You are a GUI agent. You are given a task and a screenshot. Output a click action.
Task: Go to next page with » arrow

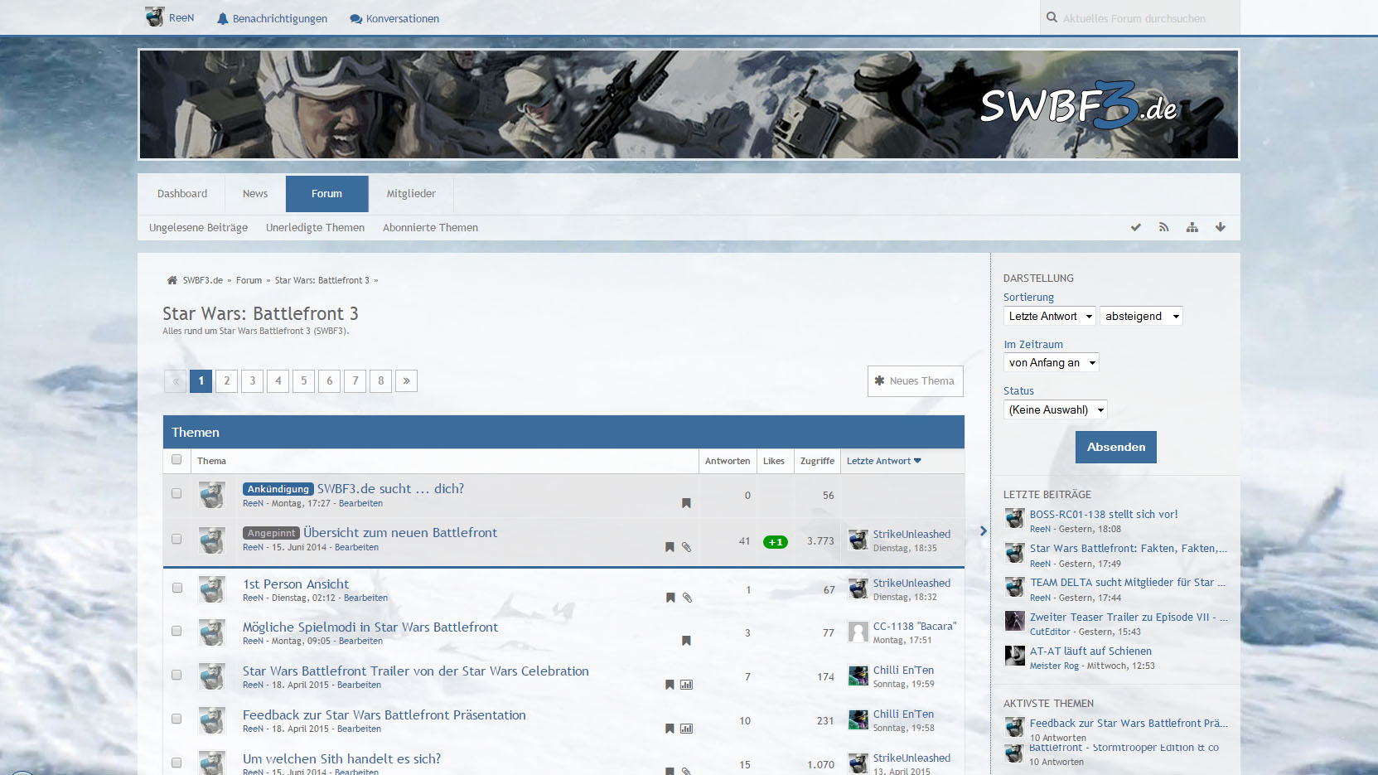(406, 380)
